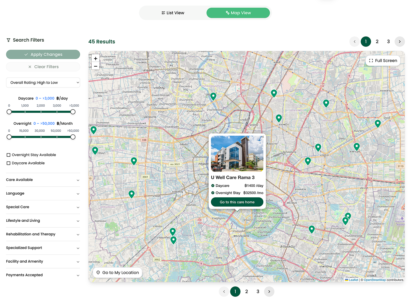Image resolution: width=411 pixels, height=308 pixels.
Task: Expand the Rehabilitation and Therapy section
Action: (x=43, y=234)
